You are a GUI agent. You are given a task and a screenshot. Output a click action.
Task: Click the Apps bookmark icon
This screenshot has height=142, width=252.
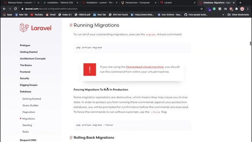(8, 15)
